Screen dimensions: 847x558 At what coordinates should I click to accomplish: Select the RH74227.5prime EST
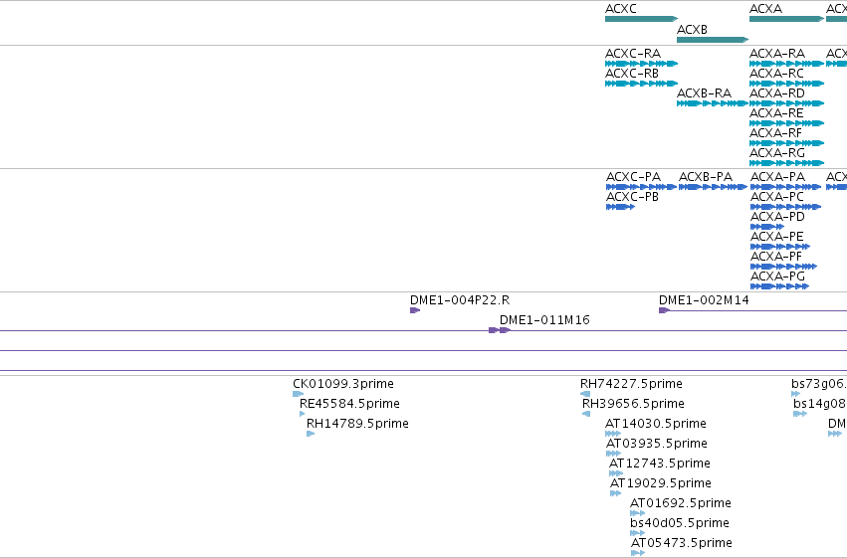tap(585, 394)
